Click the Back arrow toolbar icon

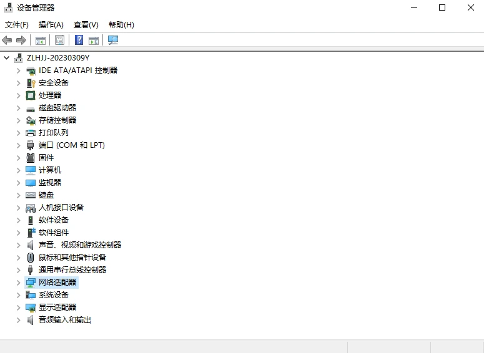click(7, 40)
